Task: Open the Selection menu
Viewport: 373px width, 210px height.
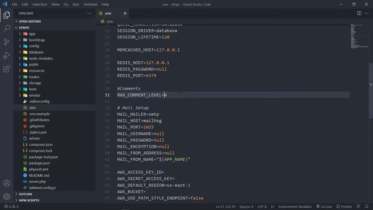Action: click(40, 4)
